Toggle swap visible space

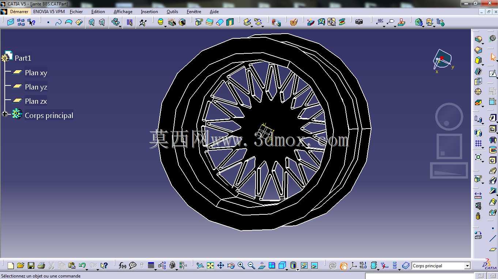[x=314, y=265]
